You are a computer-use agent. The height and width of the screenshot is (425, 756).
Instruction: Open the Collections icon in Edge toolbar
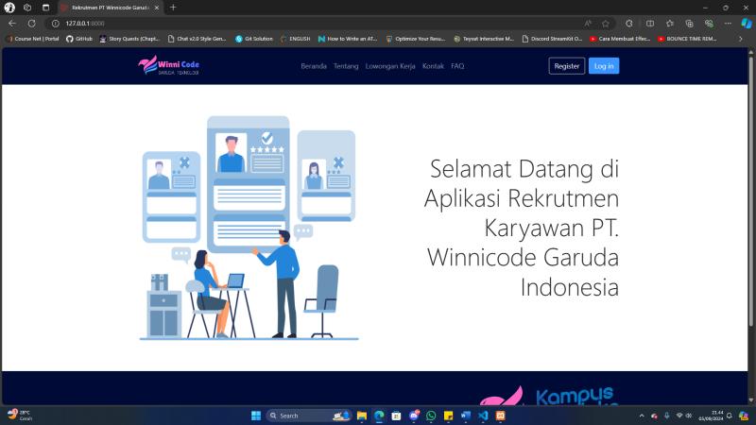pos(690,23)
